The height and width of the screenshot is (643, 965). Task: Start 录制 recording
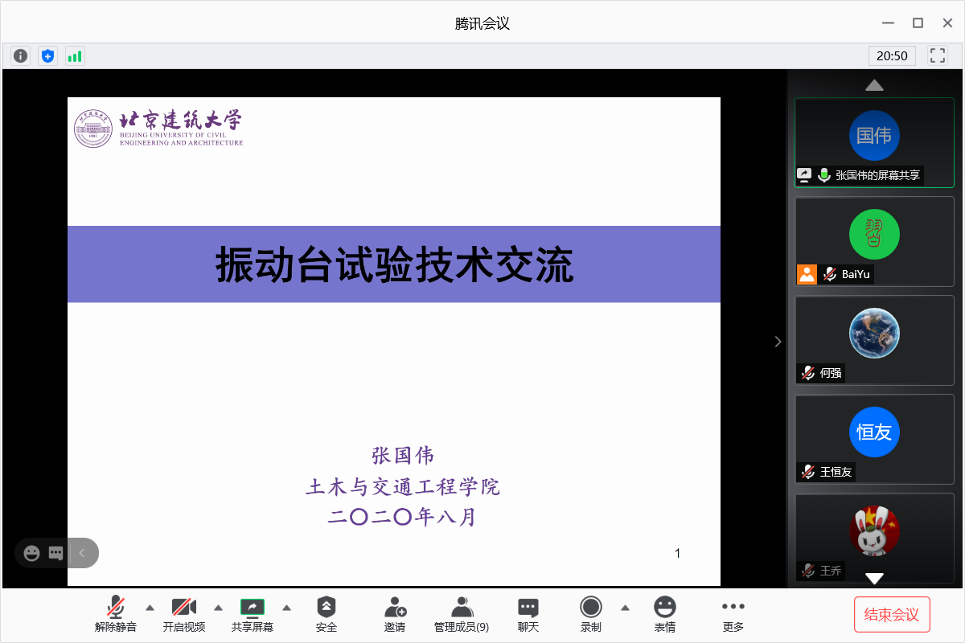pyautogui.click(x=591, y=615)
